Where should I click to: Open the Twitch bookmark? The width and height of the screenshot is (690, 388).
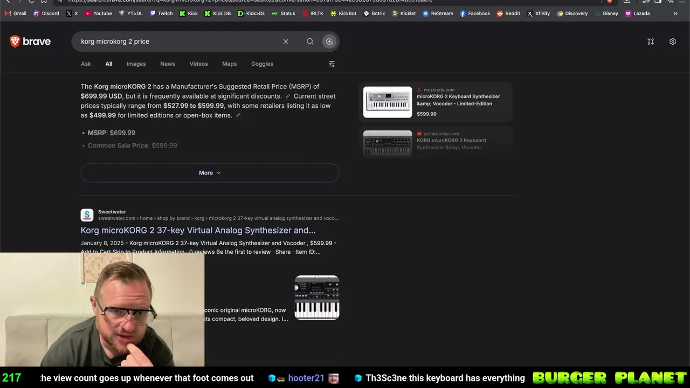point(161,13)
